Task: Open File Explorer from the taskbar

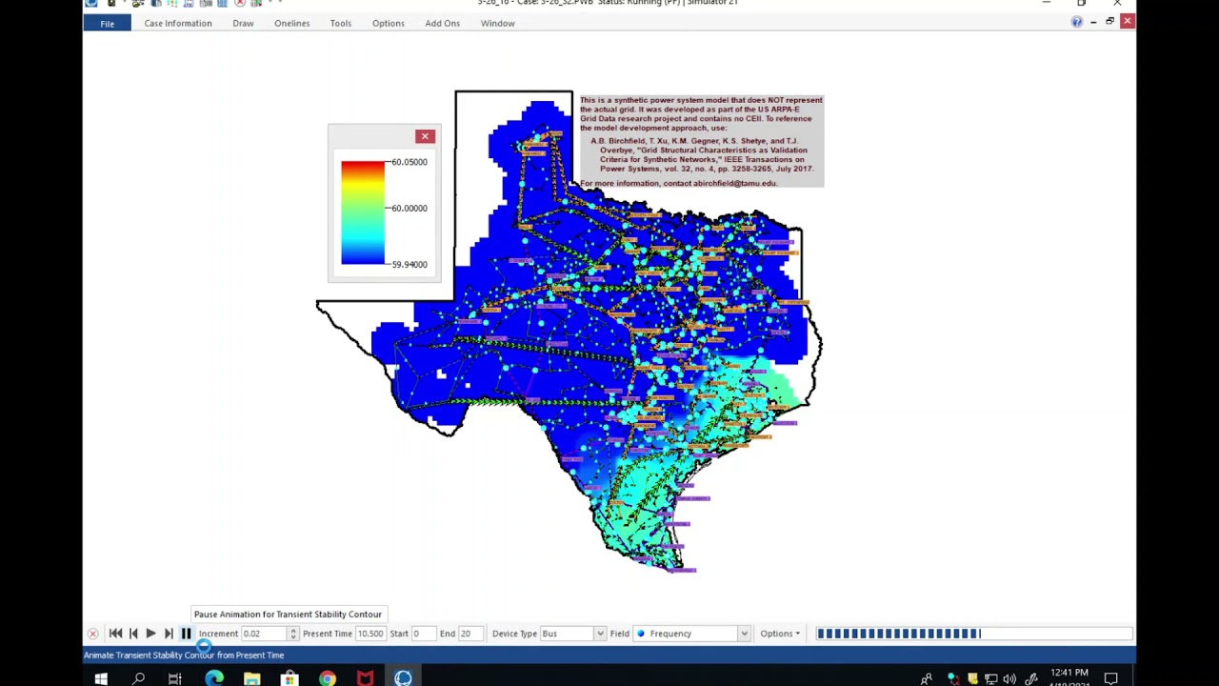Action: (x=251, y=678)
